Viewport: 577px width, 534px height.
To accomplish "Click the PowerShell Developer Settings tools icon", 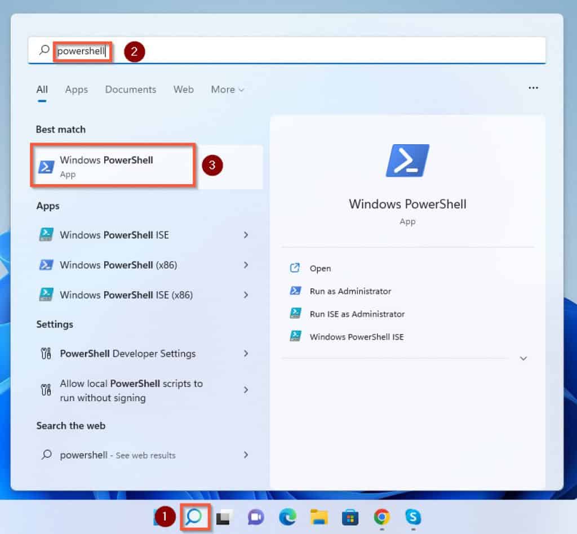I will click(46, 353).
